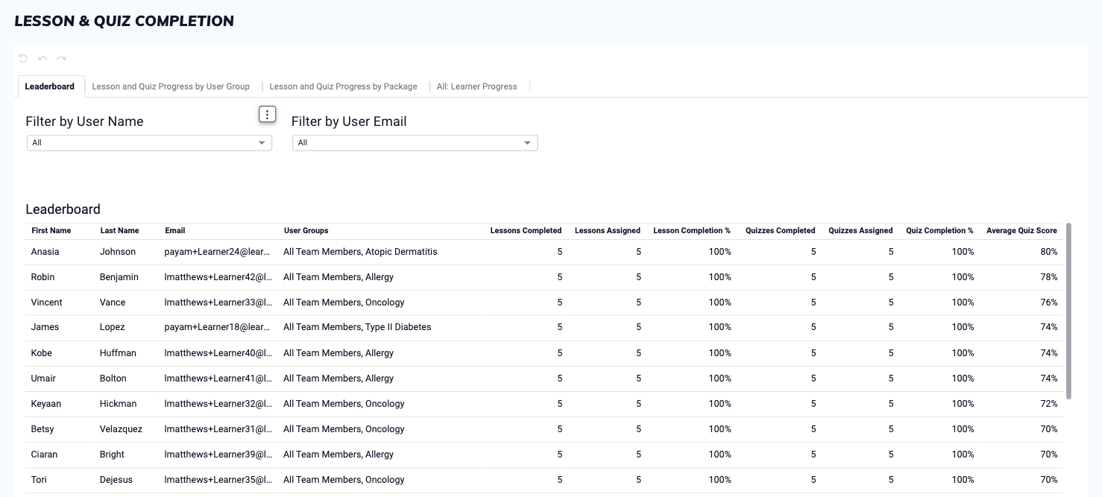Click James Lopez's Type II Diabetes group cell
1102x497 pixels.
pyautogui.click(x=357, y=327)
